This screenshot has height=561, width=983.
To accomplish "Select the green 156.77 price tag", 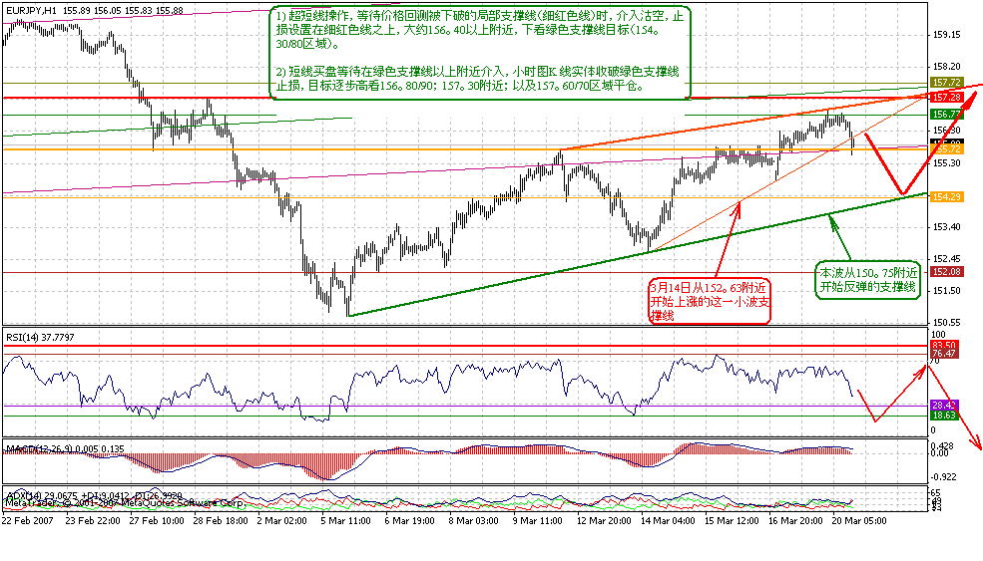I will (x=947, y=114).
